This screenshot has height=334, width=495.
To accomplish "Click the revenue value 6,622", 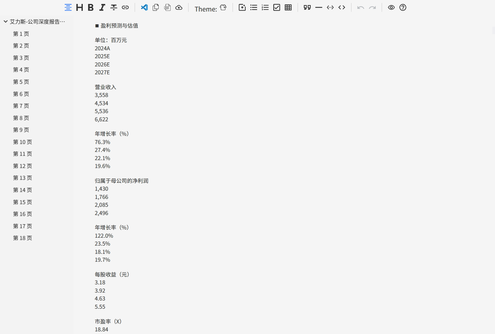I will pos(101,119).
